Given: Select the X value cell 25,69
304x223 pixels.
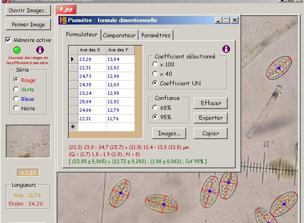Looking at the screenshot, I should [x=92, y=102].
